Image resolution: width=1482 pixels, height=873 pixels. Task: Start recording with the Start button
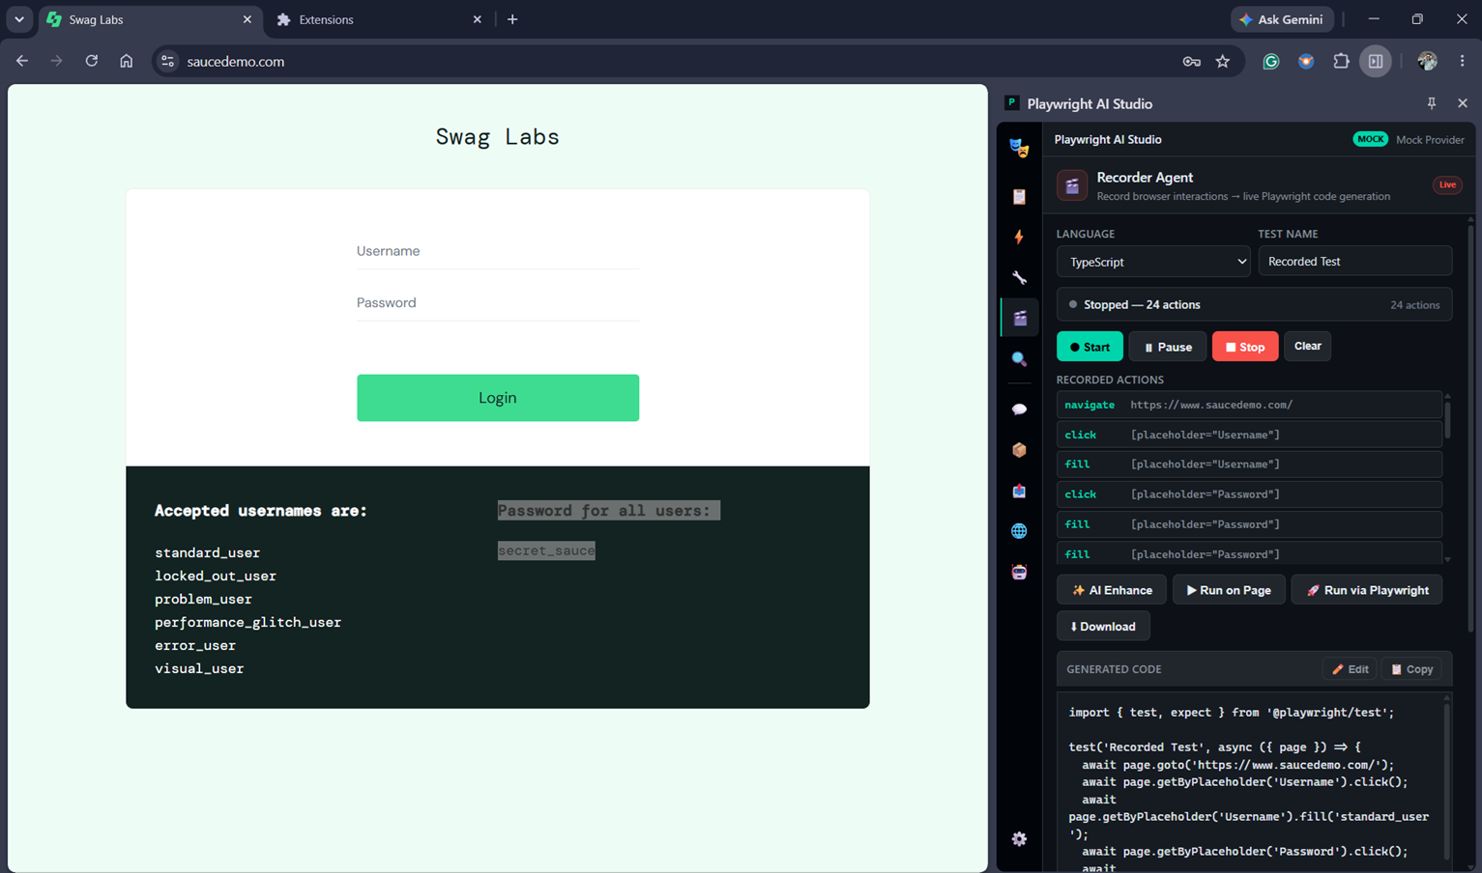[1090, 347]
